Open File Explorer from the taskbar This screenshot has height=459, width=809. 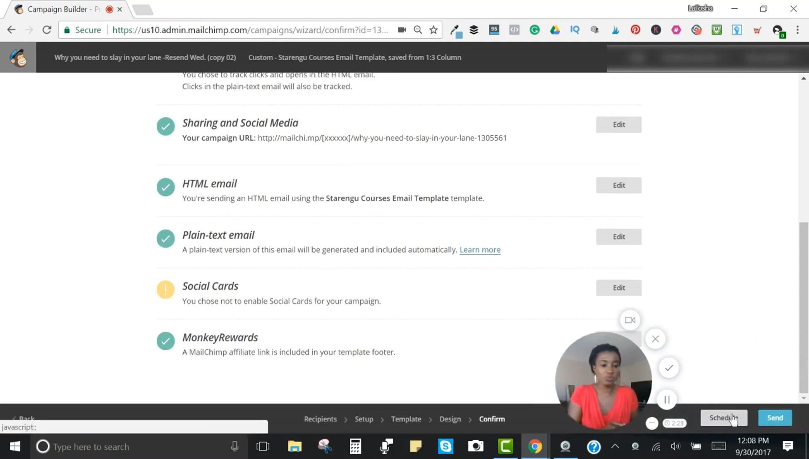295,446
